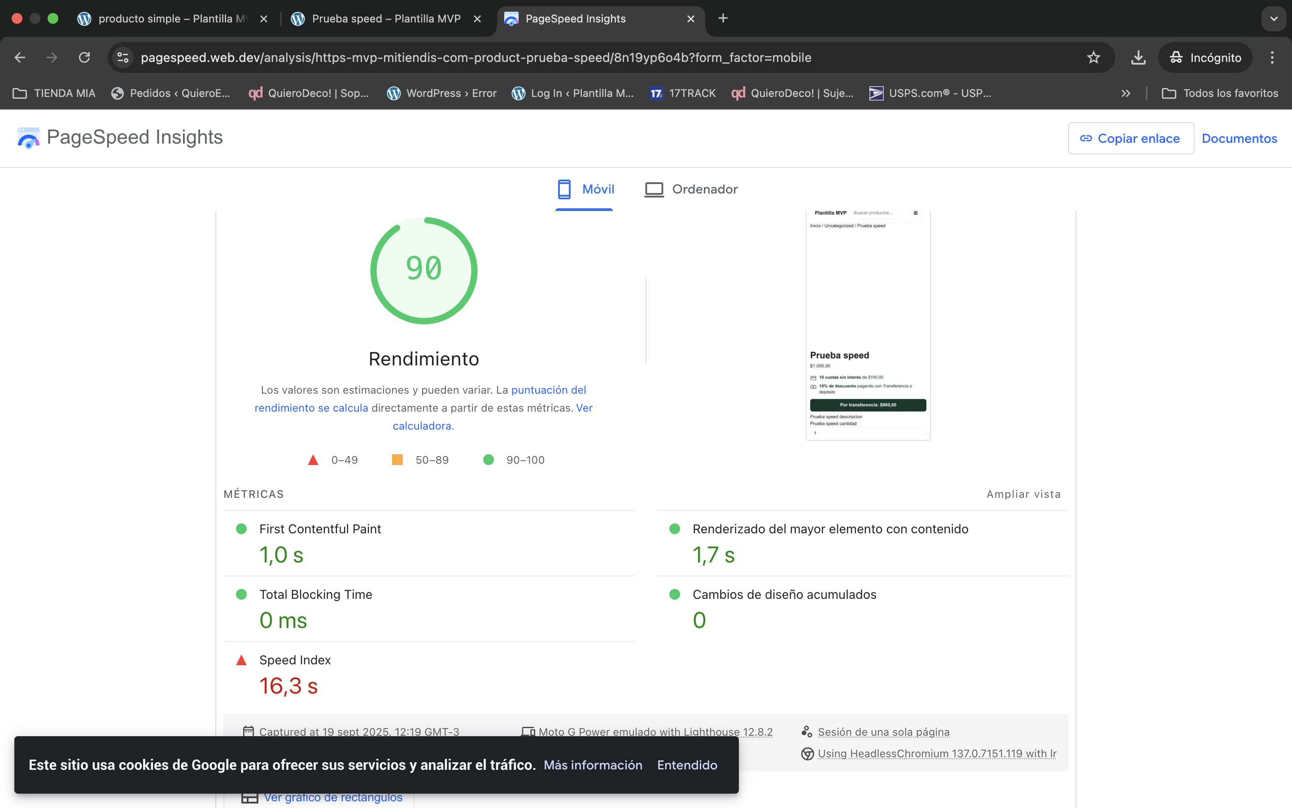The height and width of the screenshot is (808, 1292).
Task: Expand hidden bookmarks double chevron
Action: 1126,93
